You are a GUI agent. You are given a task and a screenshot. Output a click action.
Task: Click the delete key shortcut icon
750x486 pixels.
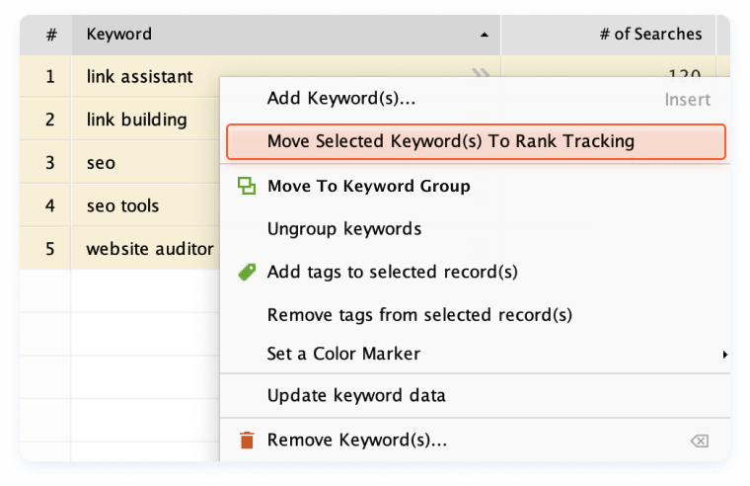coord(699,441)
